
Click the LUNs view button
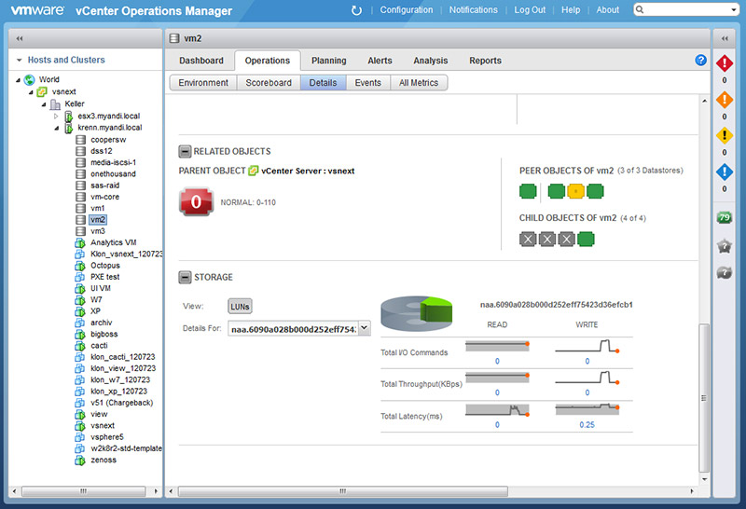pyautogui.click(x=240, y=307)
